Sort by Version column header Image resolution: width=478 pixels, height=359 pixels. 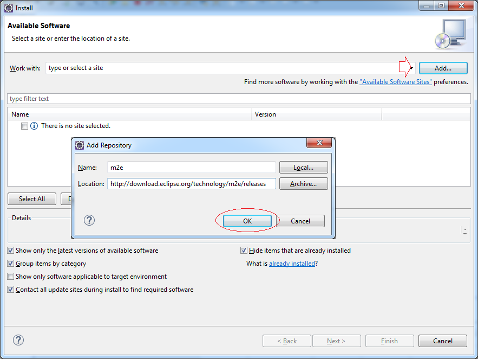pyautogui.click(x=317, y=114)
